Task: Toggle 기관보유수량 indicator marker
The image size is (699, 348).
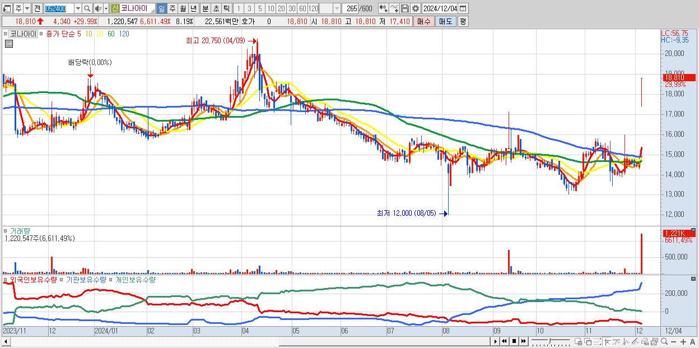Action: (62, 279)
